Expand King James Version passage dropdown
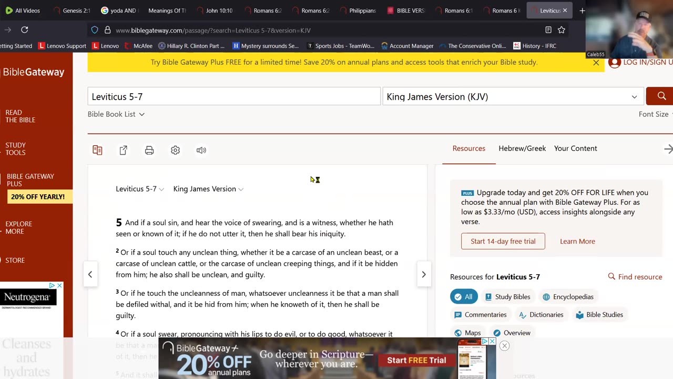The height and width of the screenshot is (379, 673). (x=208, y=189)
